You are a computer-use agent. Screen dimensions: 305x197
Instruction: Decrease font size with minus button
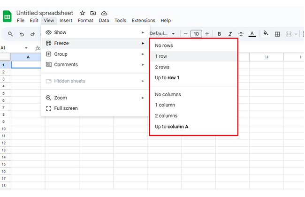coord(186,34)
